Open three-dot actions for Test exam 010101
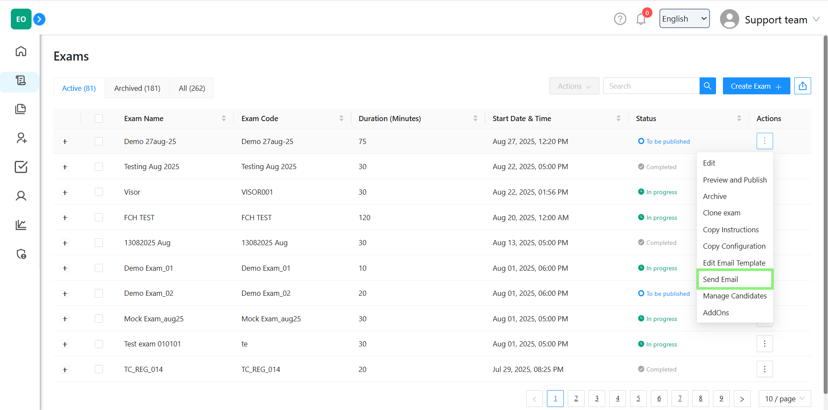 point(764,344)
